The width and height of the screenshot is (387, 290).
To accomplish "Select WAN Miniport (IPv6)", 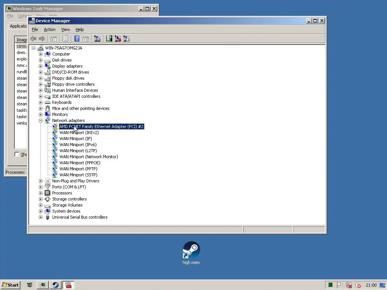I will point(78,145).
